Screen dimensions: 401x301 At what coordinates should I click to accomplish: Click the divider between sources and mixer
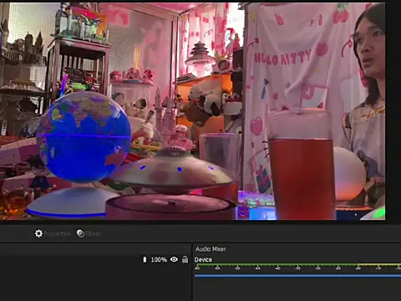(x=192, y=272)
